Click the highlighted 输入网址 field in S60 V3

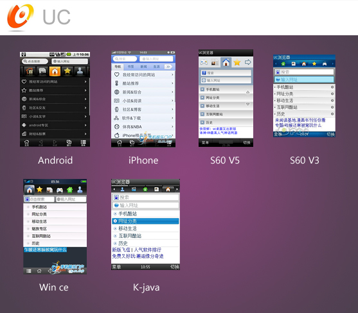point(304,80)
